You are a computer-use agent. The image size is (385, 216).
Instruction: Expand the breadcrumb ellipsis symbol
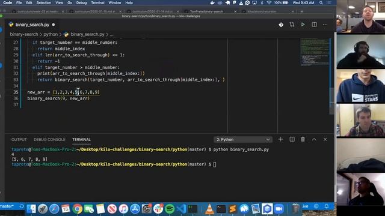click(112, 35)
